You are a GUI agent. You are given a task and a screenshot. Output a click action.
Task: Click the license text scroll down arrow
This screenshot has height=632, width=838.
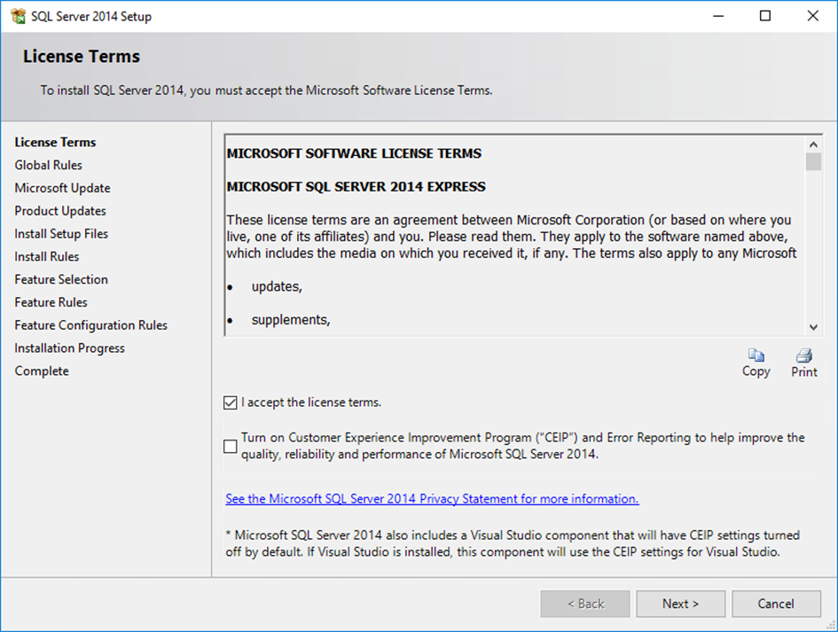pos(813,327)
